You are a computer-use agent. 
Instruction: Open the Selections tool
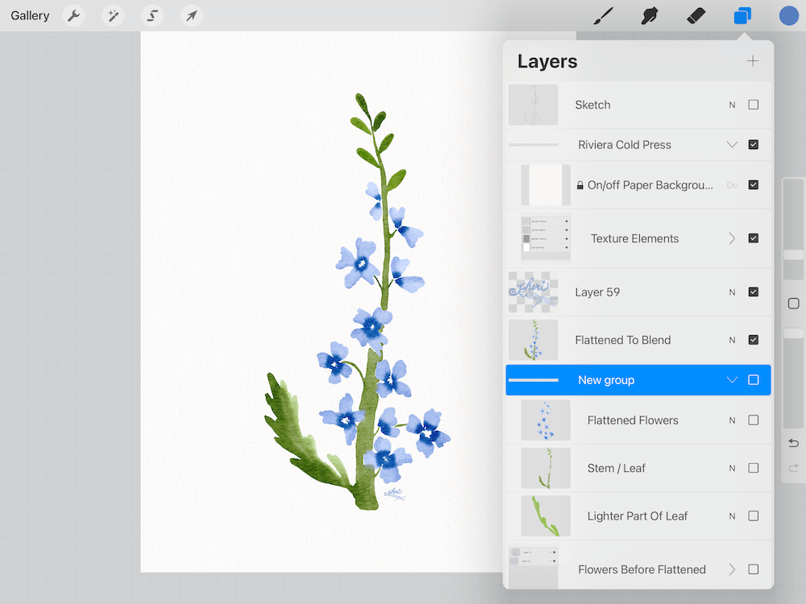(152, 14)
